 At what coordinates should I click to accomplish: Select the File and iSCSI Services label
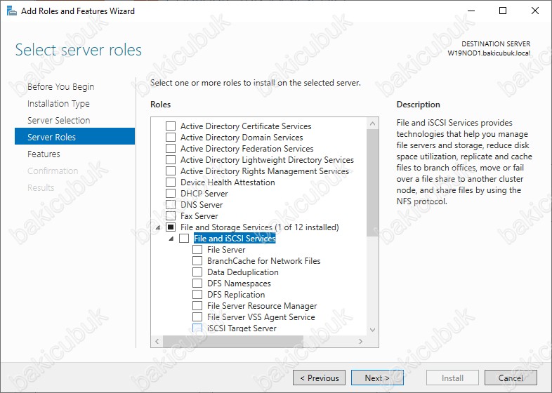235,239
